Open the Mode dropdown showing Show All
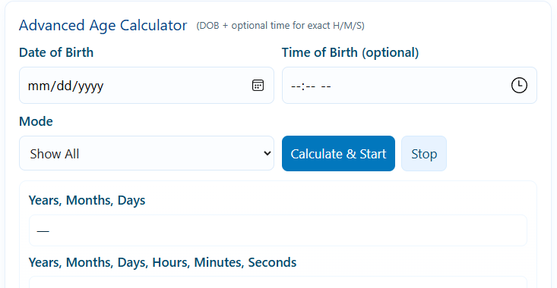Screen dimensions: 557x288 [147, 153]
